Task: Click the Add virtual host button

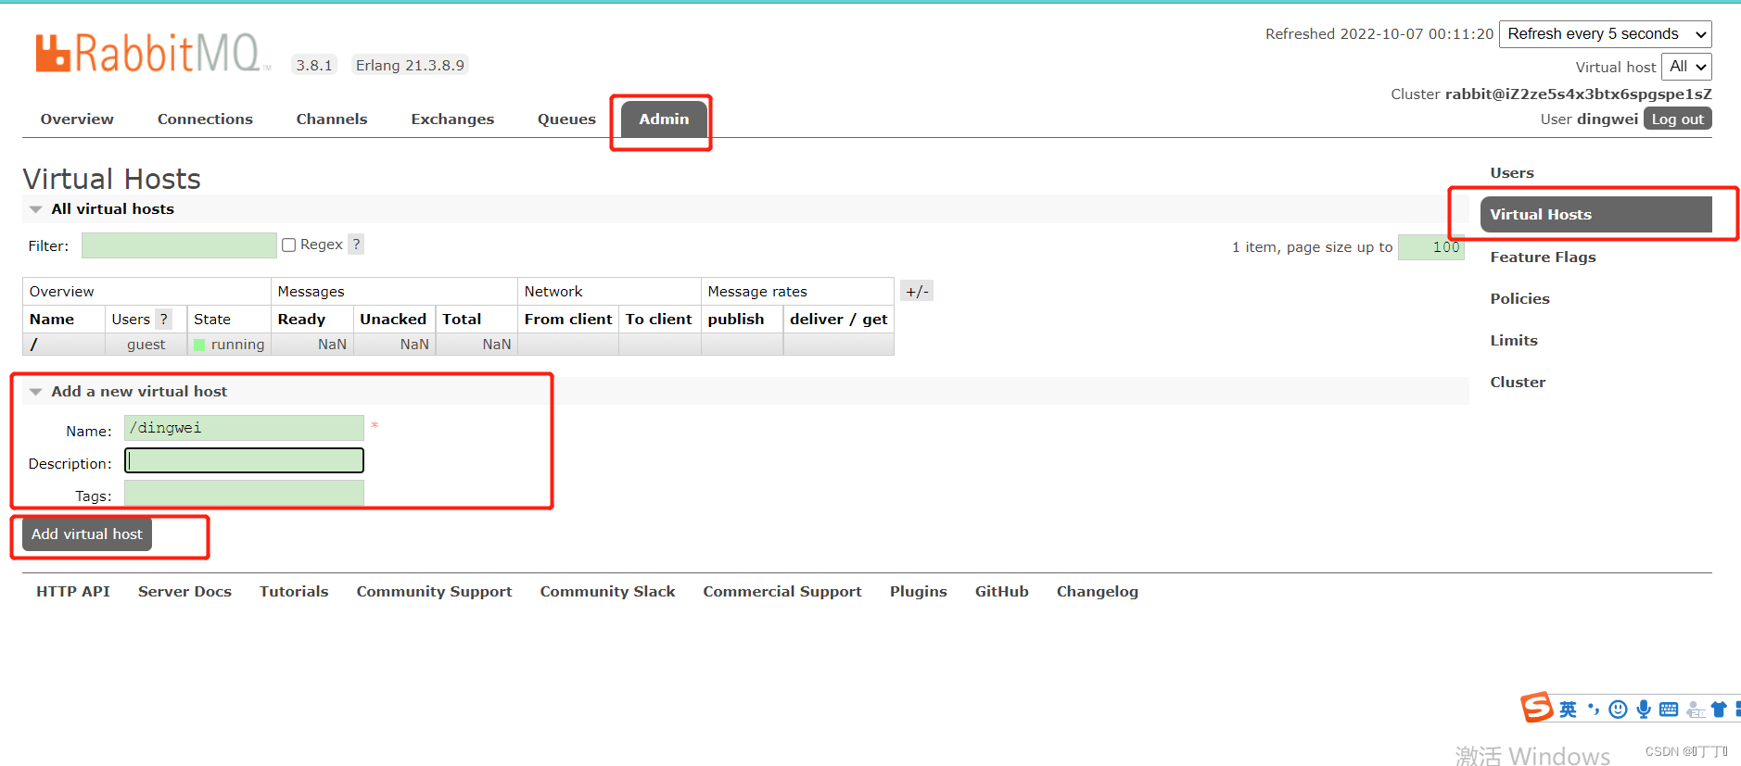Action: 87,534
